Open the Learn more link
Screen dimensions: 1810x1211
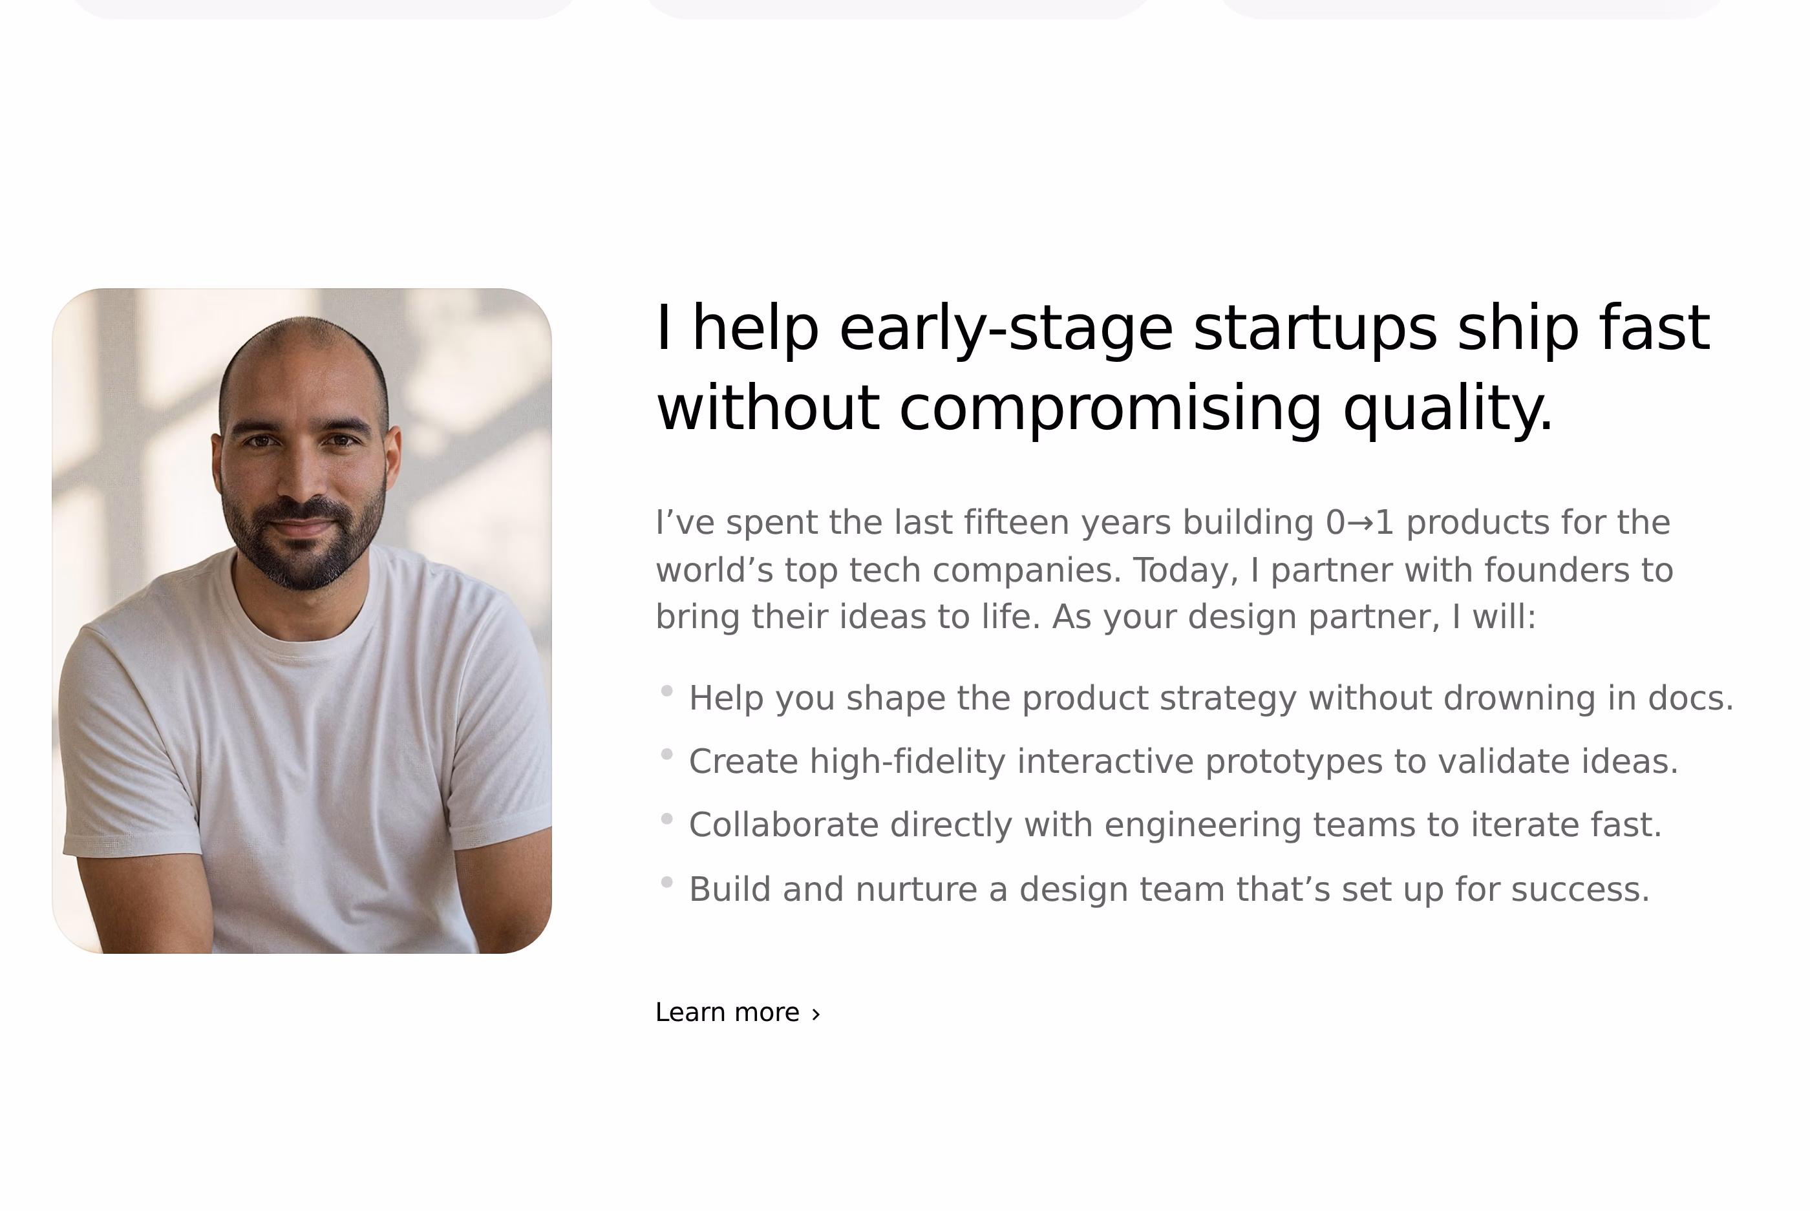point(737,1013)
